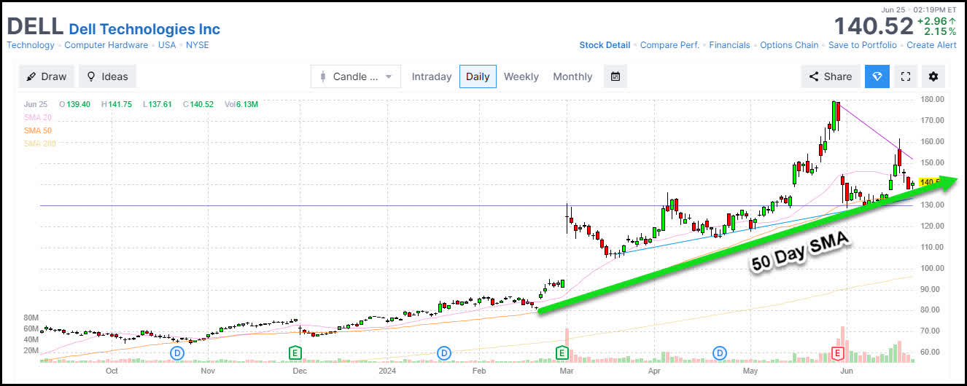Click the dividend D marker before November
This screenshot has width=967, height=386.
coord(177,353)
